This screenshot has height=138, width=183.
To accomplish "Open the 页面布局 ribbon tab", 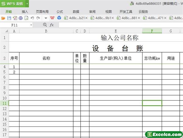I will 42,12.
